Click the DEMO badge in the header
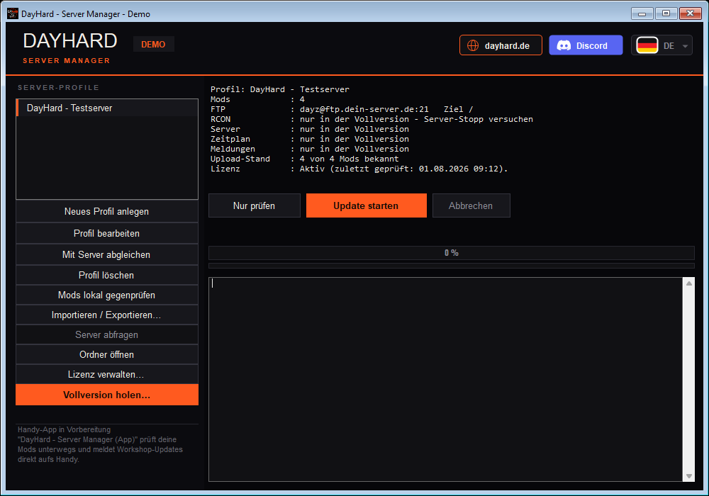 point(153,44)
